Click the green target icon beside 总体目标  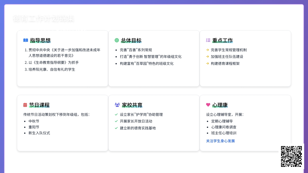tap(117, 40)
